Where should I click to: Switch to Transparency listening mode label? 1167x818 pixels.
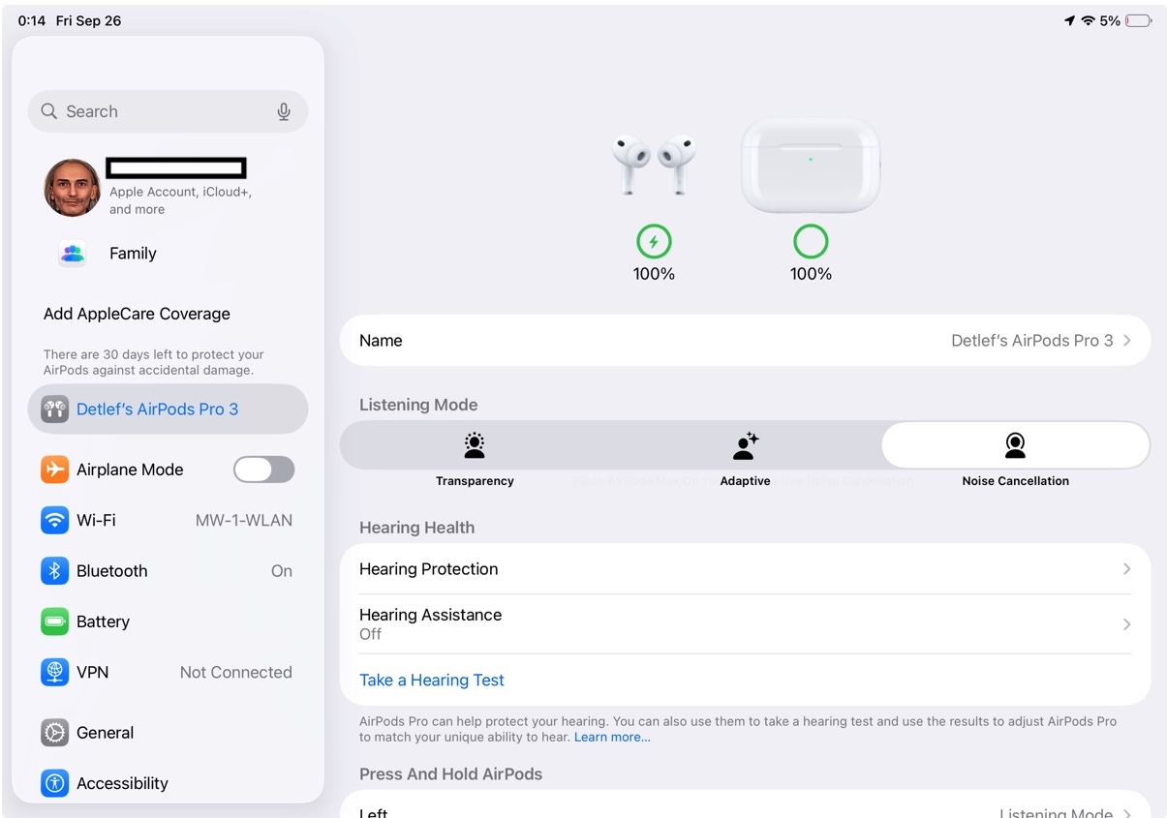(475, 481)
